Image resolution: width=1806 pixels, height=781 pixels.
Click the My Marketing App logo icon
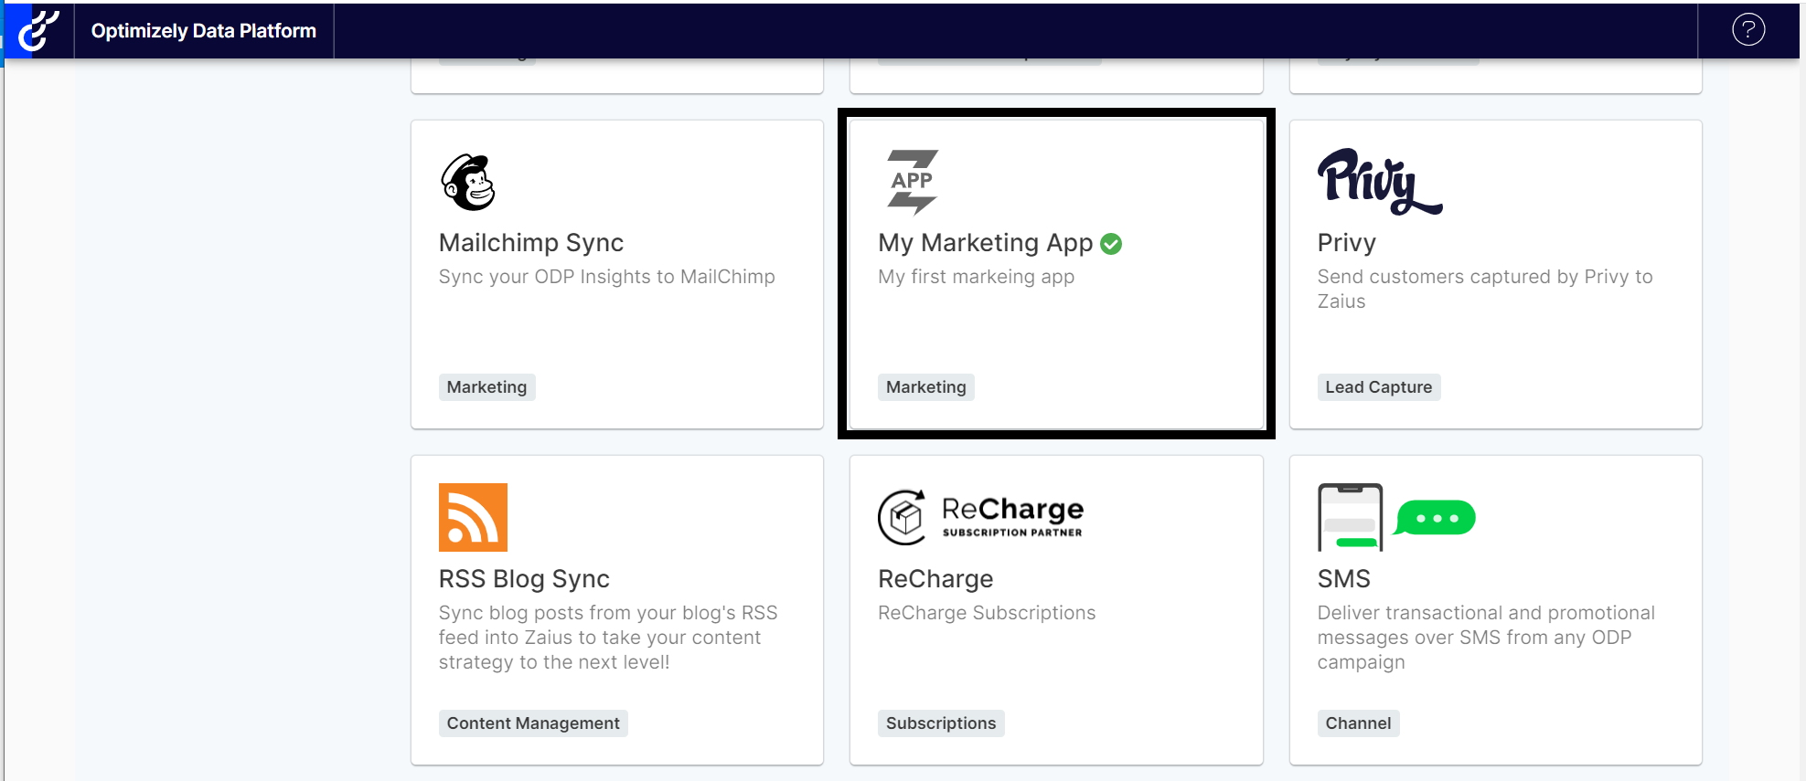click(913, 182)
